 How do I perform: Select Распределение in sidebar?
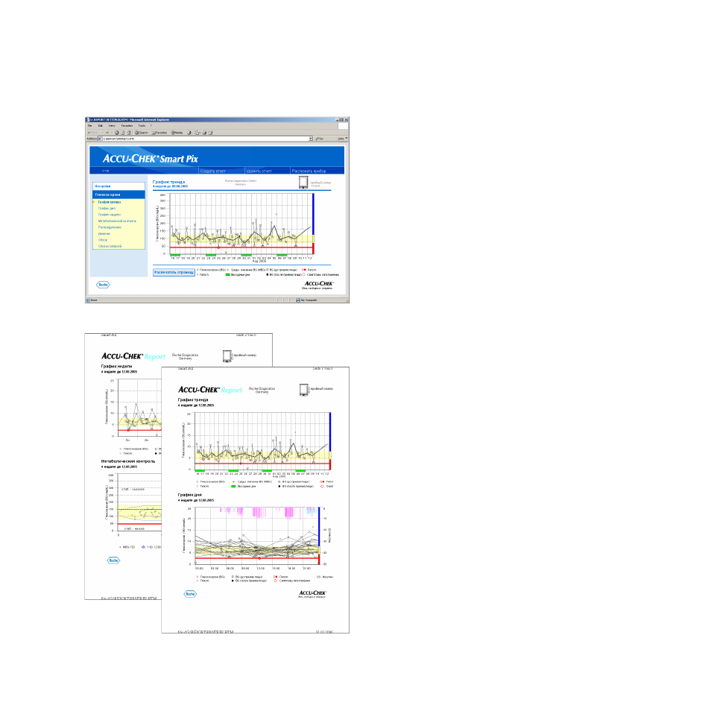click(x=110, y=227)
